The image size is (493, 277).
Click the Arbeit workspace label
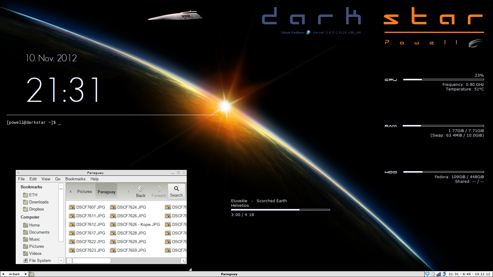[14, 274]
